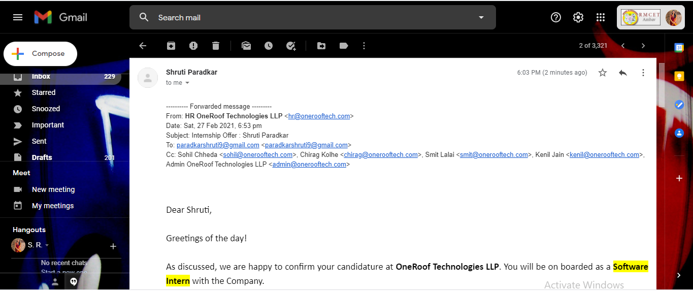Show search options dropdown in search bar
Image resolution: width=693 pixels, height=291 pixels.
(x=481, y=17)
